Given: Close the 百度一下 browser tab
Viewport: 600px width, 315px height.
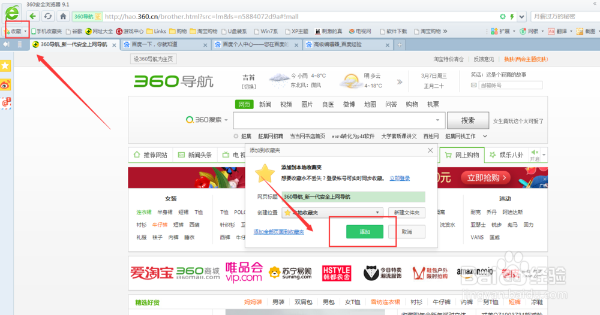Looking at the screenshot, I should pyautogui.click(x=205, y=45).
